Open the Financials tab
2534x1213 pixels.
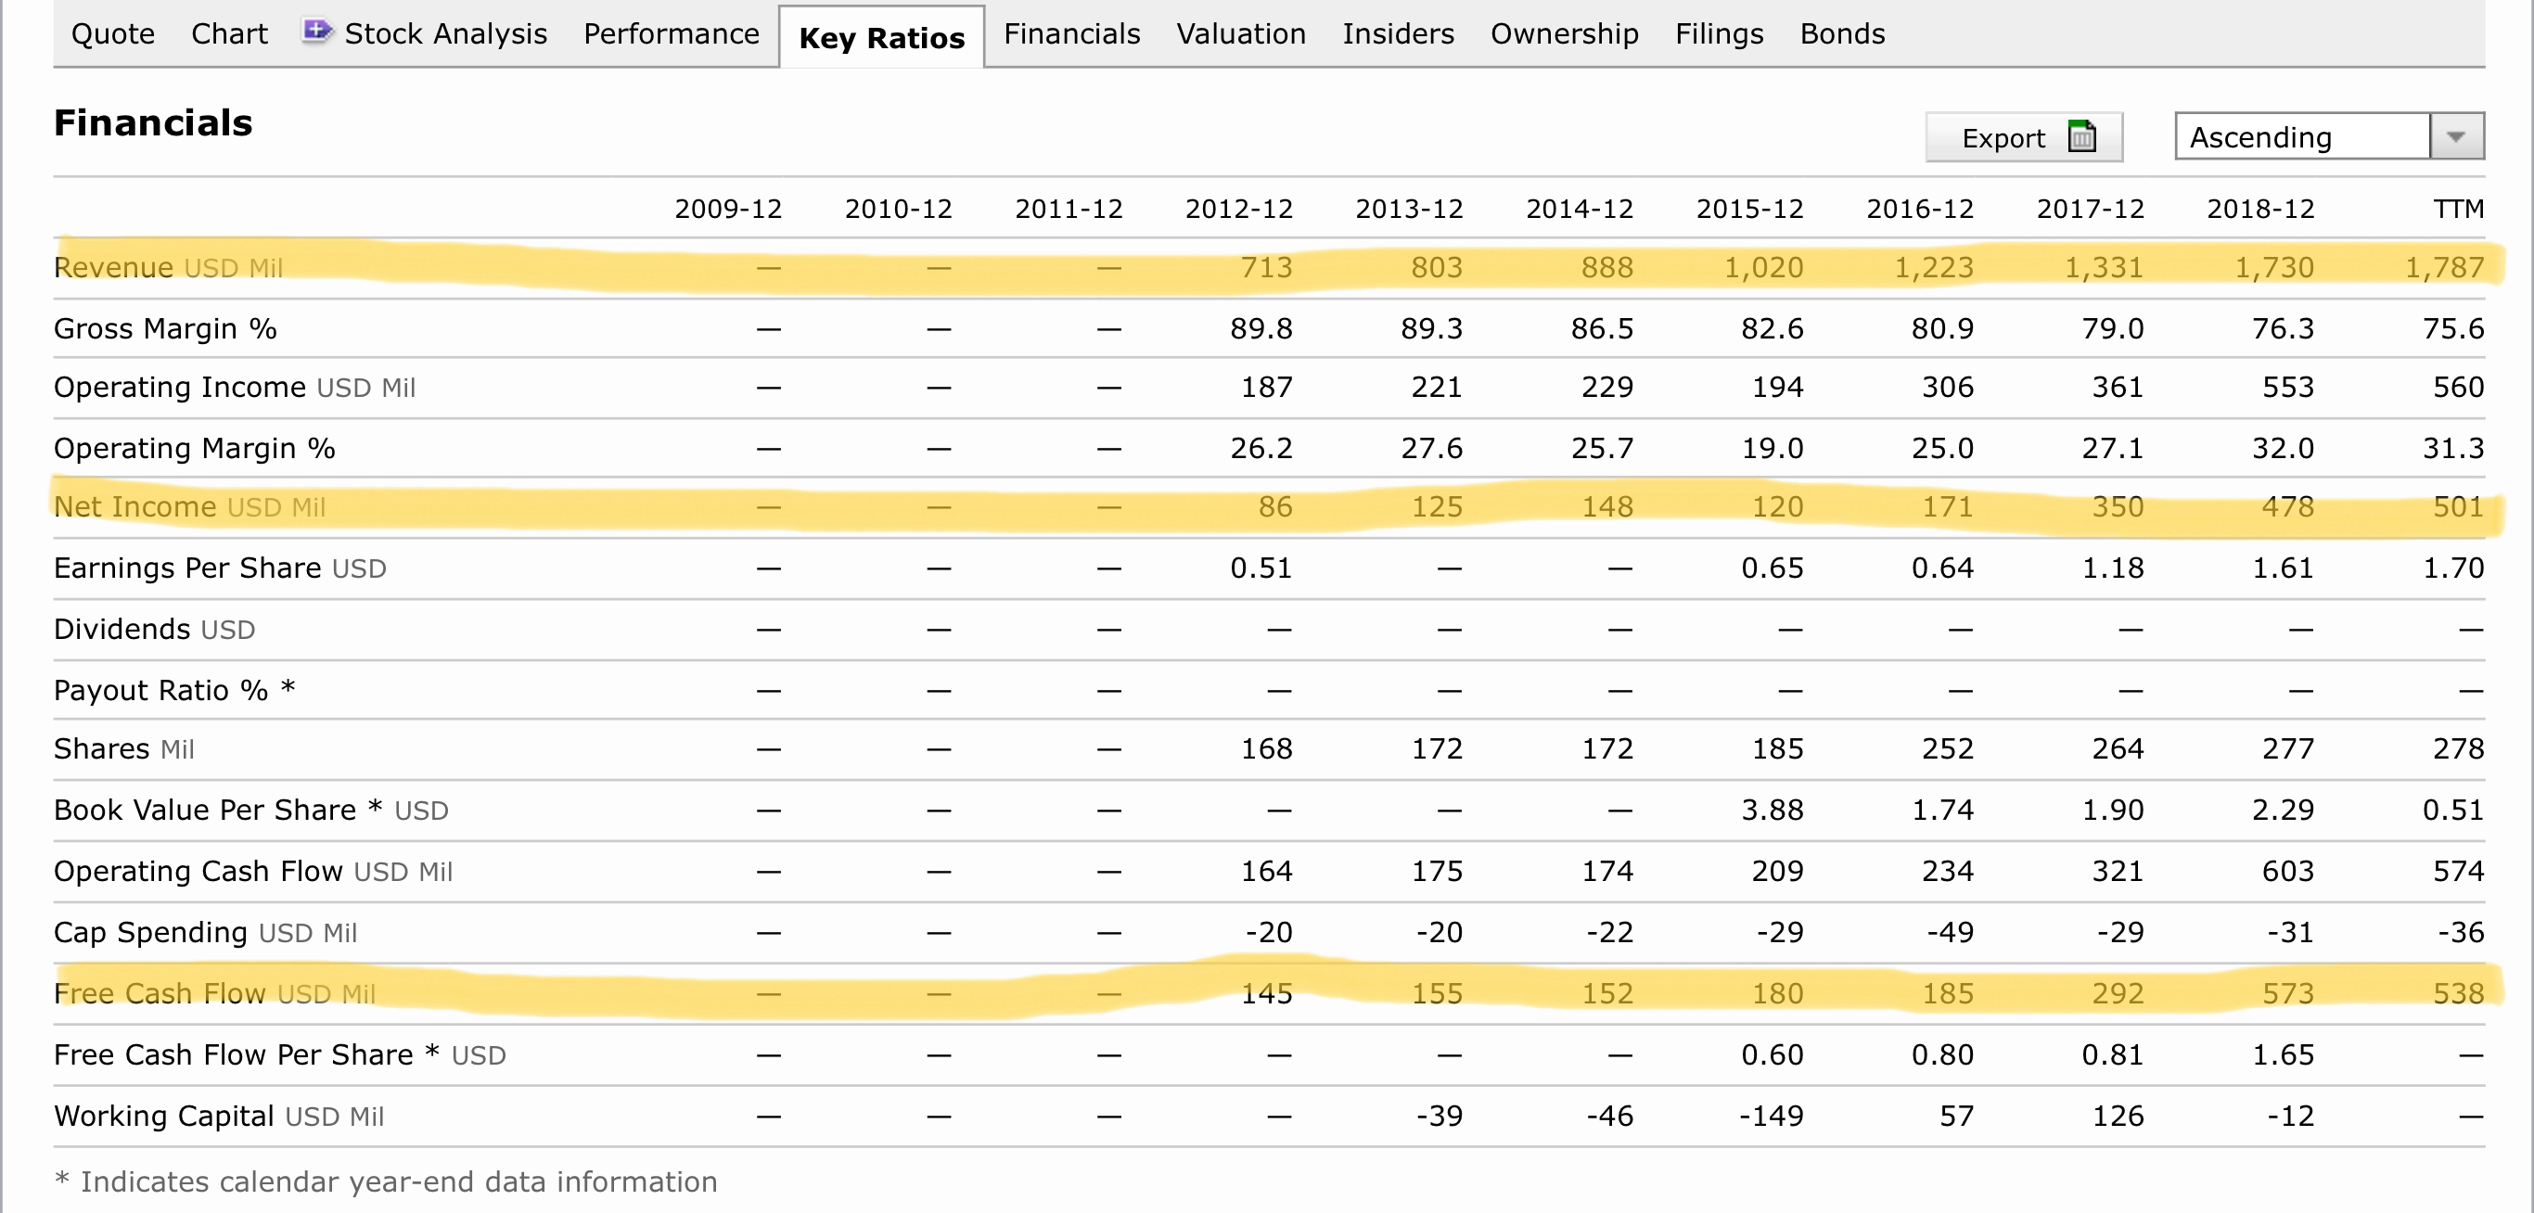(x=1071, y=34)
